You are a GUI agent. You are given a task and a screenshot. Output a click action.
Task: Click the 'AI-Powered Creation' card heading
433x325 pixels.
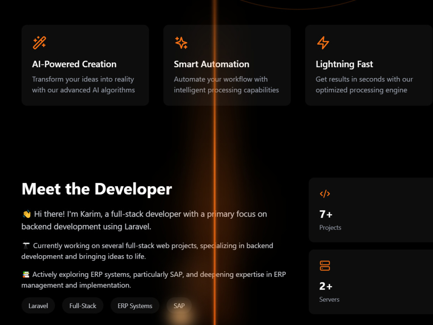(x=74, y=64)
